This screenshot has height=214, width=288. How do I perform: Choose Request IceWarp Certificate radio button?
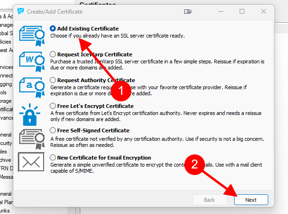click(53, 54)
